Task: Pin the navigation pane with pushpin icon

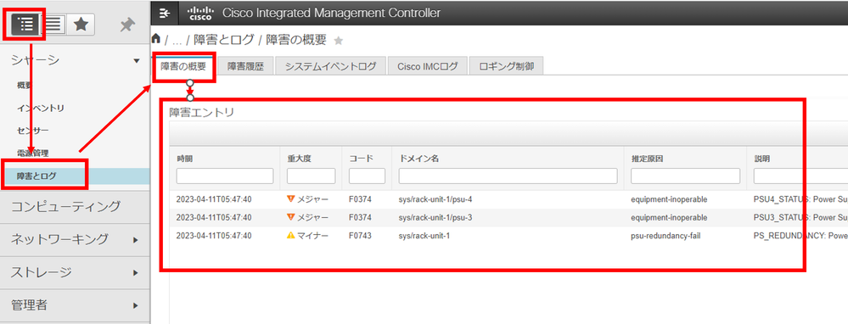Action: [127, 25]
